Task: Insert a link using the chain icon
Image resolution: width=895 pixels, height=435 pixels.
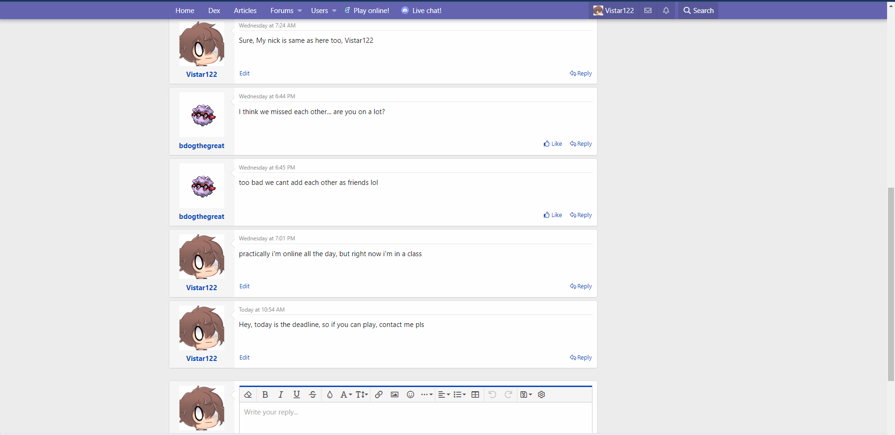Action: tap(379, 394)
